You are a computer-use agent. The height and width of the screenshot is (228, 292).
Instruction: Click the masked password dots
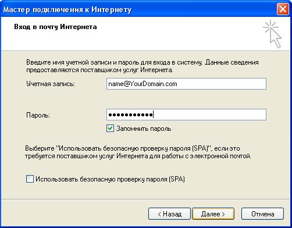pos(130,115)
